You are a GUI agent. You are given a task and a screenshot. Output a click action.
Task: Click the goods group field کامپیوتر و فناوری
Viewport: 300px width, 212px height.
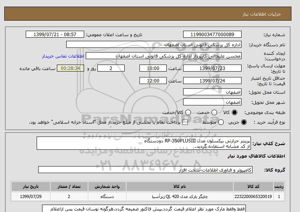pos(145,170)
